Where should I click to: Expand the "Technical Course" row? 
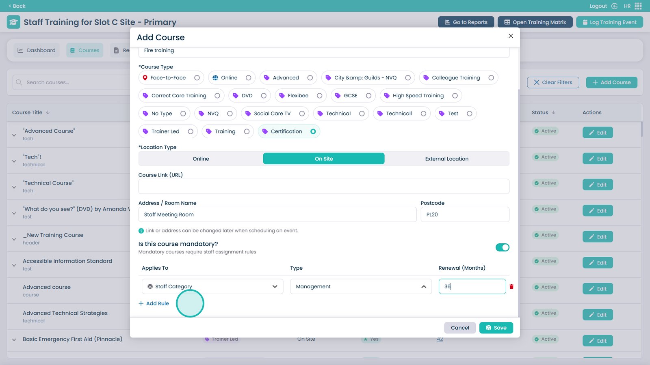tap(14, 187)
